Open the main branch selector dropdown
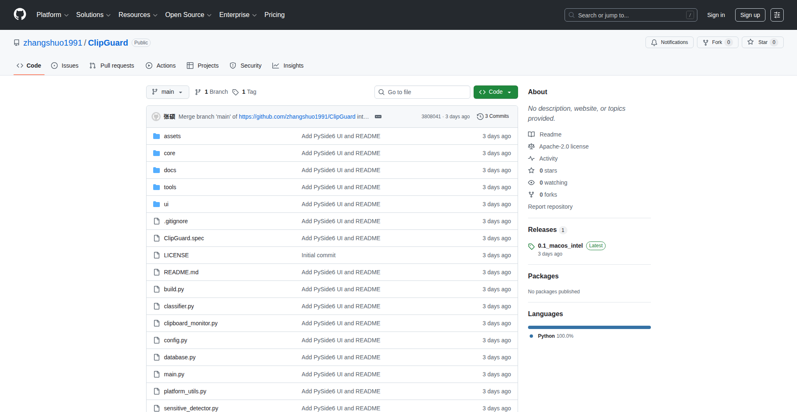 click(x=167, y=92)
